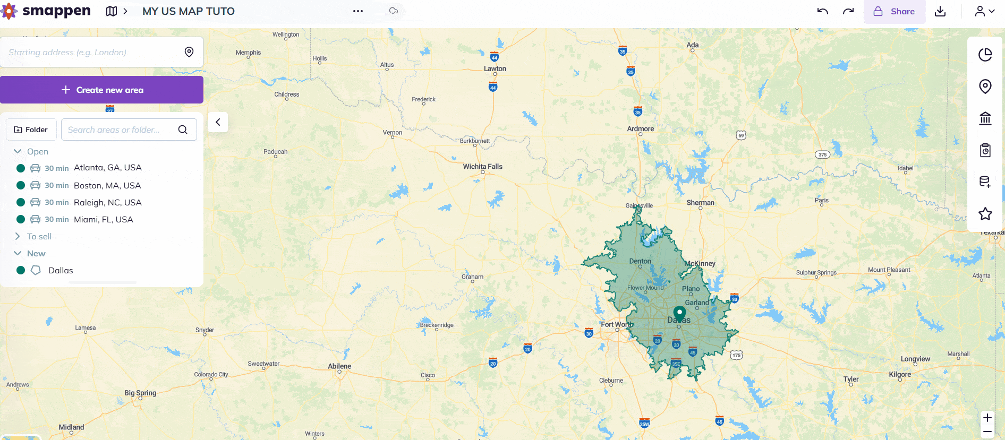The width and height of the screenshot is (1005, 440).
Task: Click the Share button
Action: point(894,11)
